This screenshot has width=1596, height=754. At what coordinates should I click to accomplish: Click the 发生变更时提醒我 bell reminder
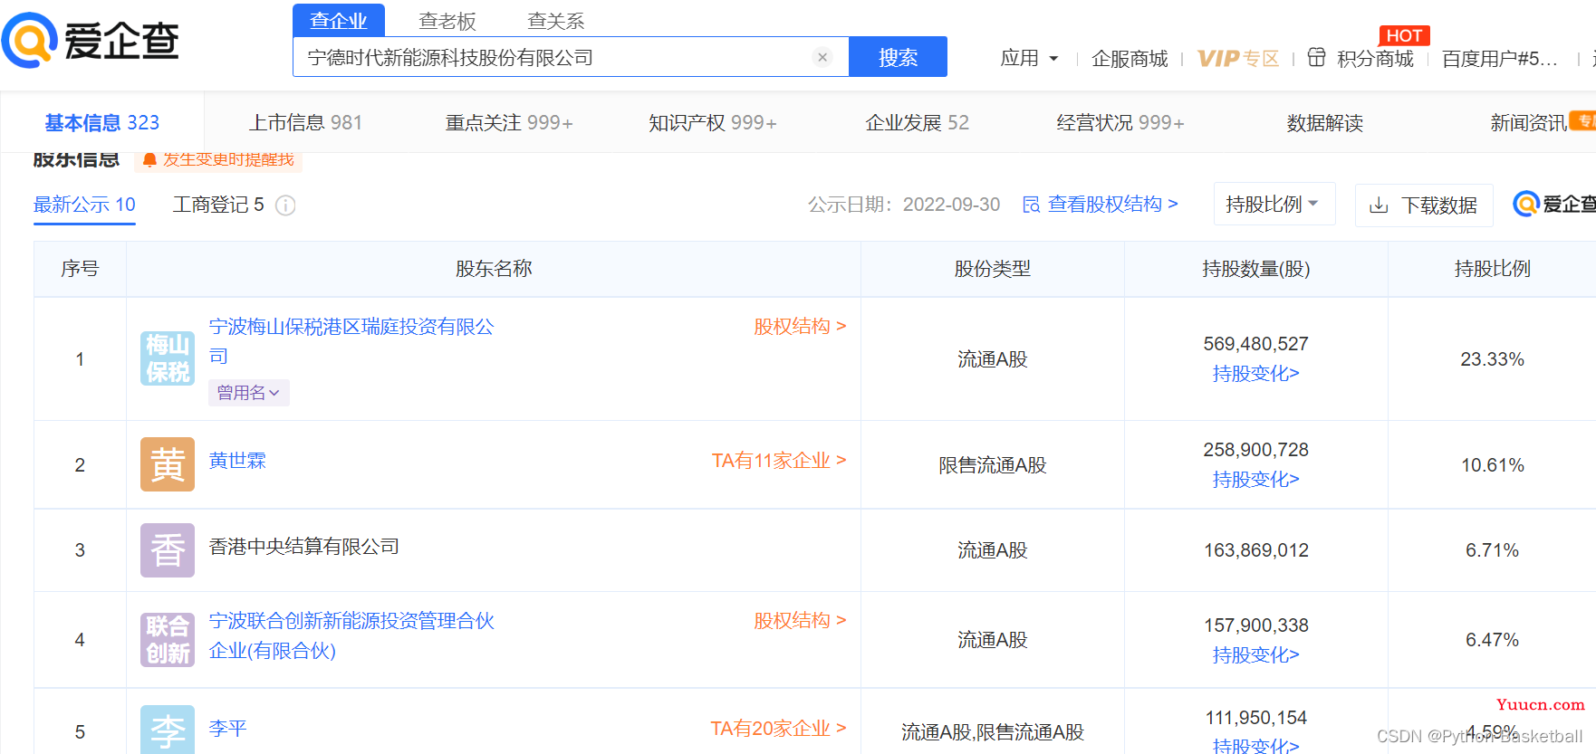[x=218, y=159]
